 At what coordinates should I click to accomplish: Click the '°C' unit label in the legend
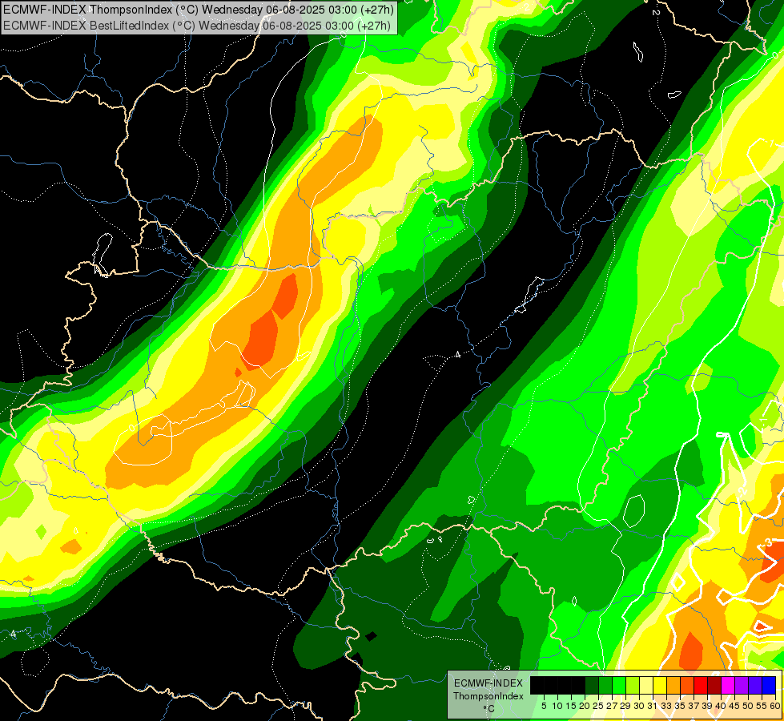pyautogui.click(x=488, y=709)
